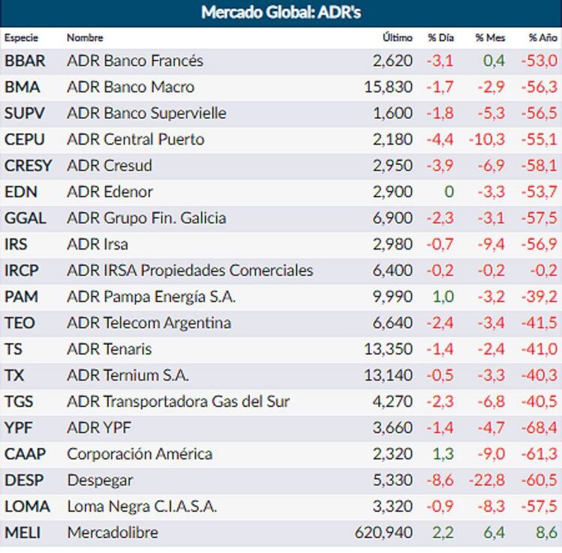562x553 pixels.
Task: Open ADR Transportadora Gas del Sur
Action: (x=178, y=402)
